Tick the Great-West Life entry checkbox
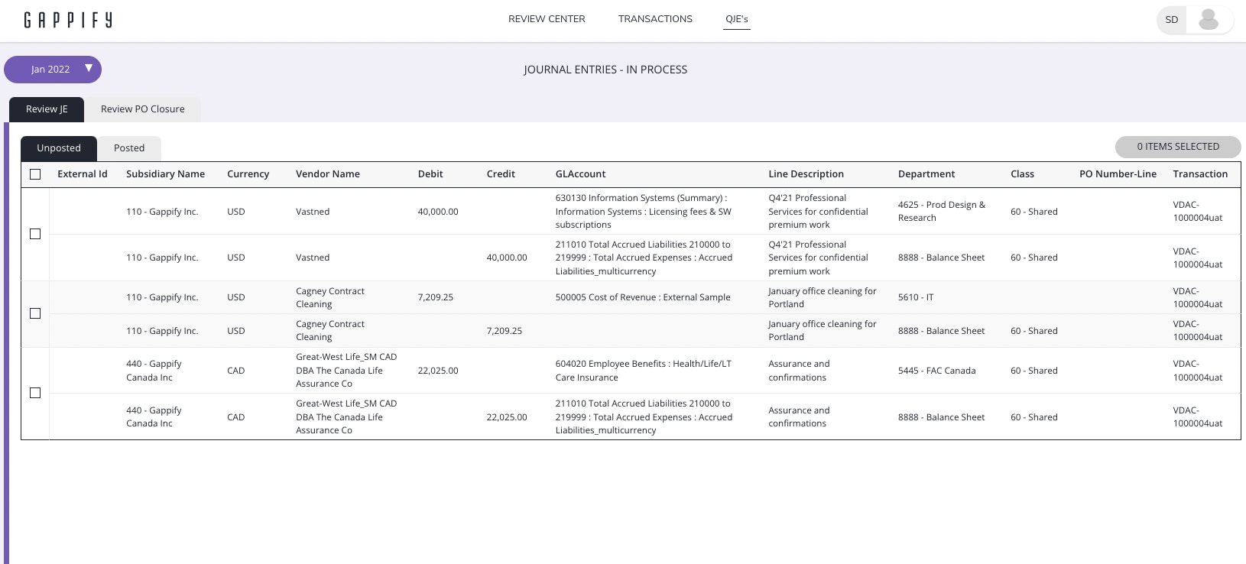The height and width of the screenshot is (564, 1246). click(x=35, y=393)
